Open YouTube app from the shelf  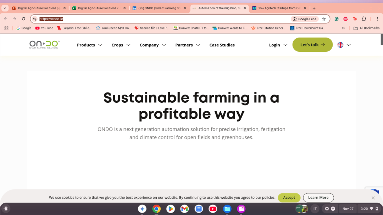point(213,209)
